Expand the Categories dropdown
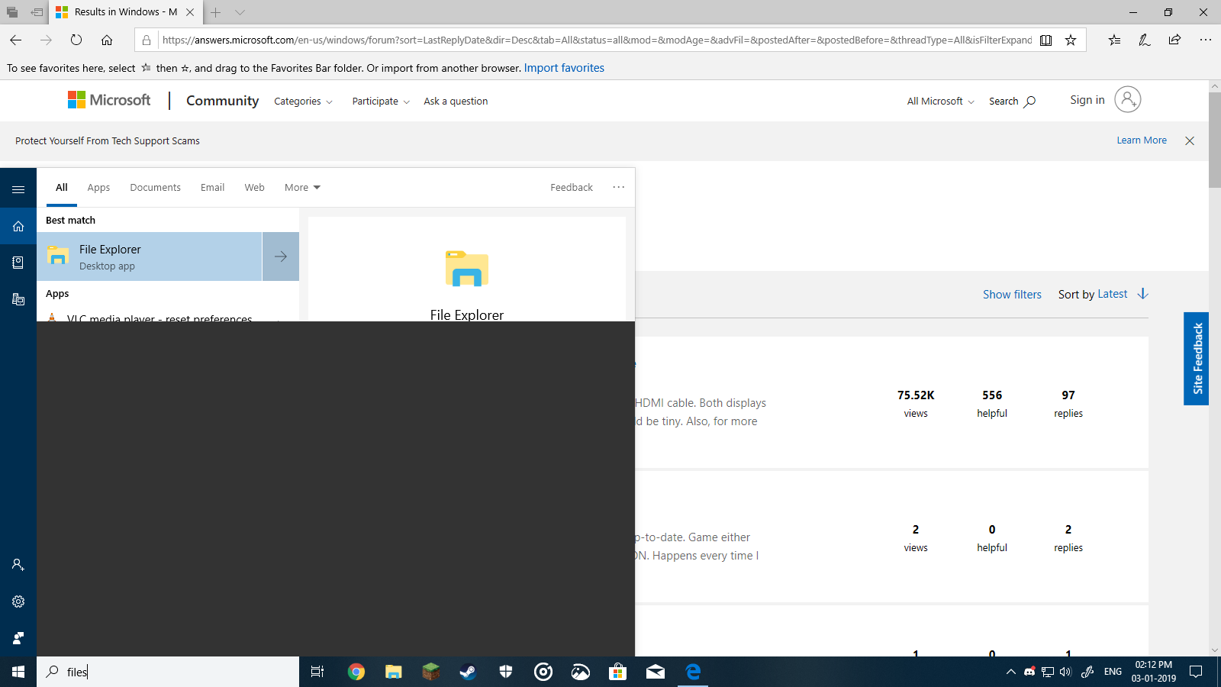This screenshot has width=1221, height=687. 303,102
